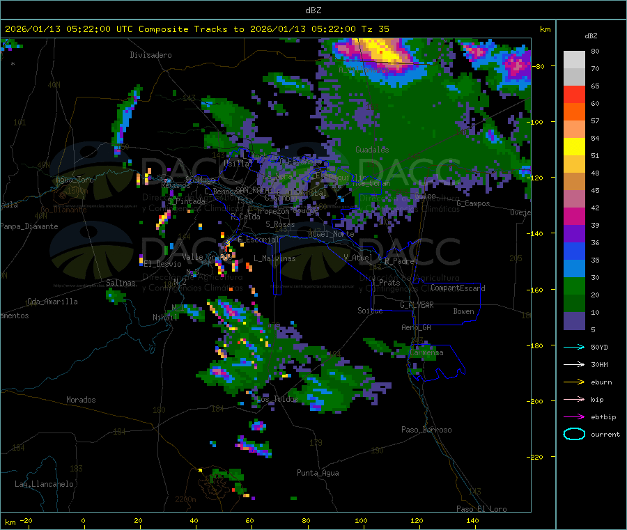Click the Atuel_Norte map label
Viewport: 627px width, 530px height.
tap(331, 234)
